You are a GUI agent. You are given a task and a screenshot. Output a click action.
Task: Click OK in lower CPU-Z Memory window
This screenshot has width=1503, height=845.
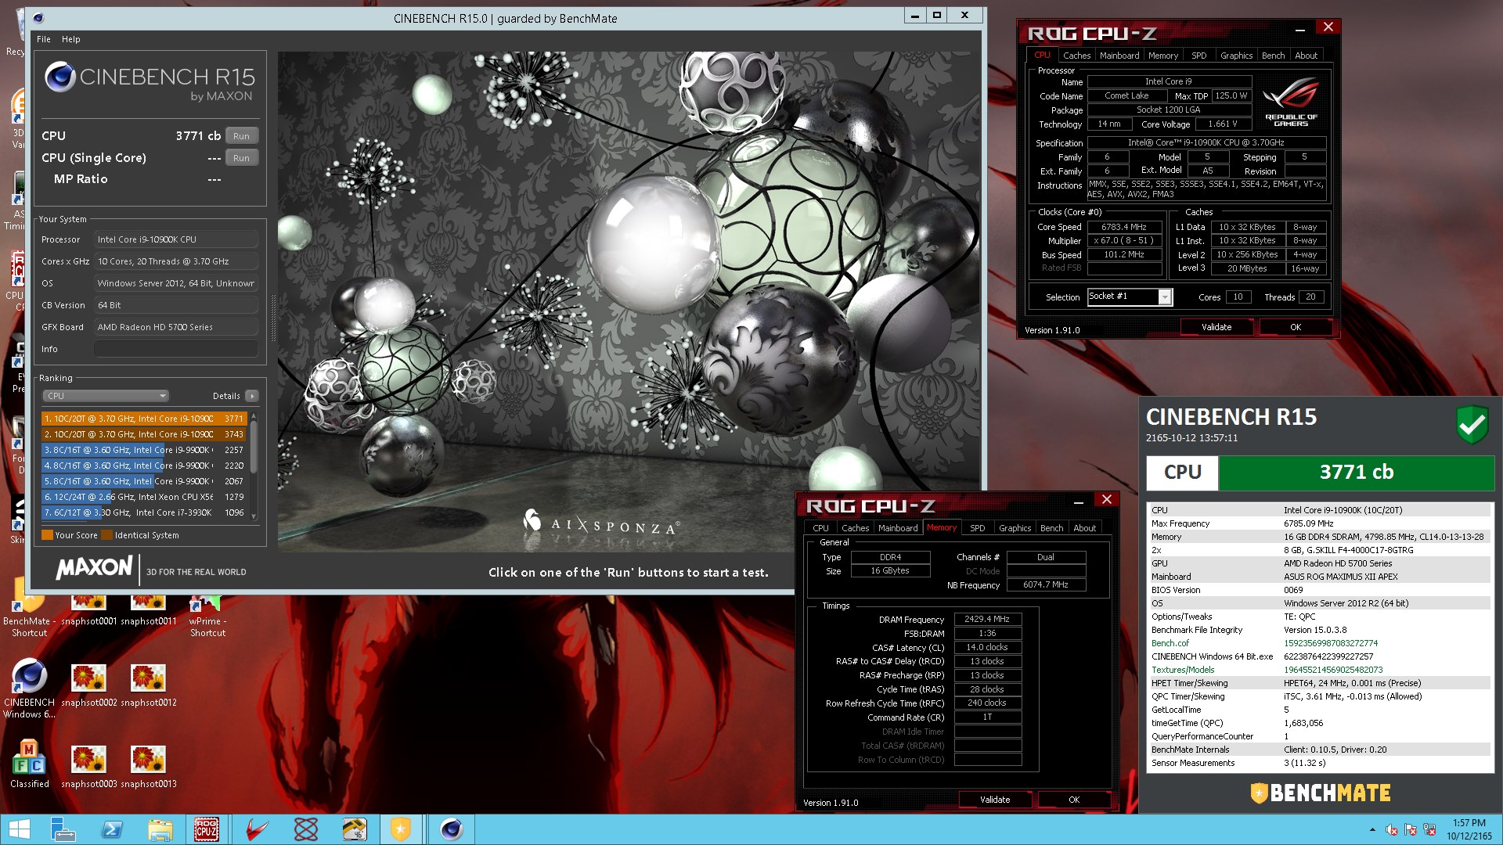coord(1074,800)
